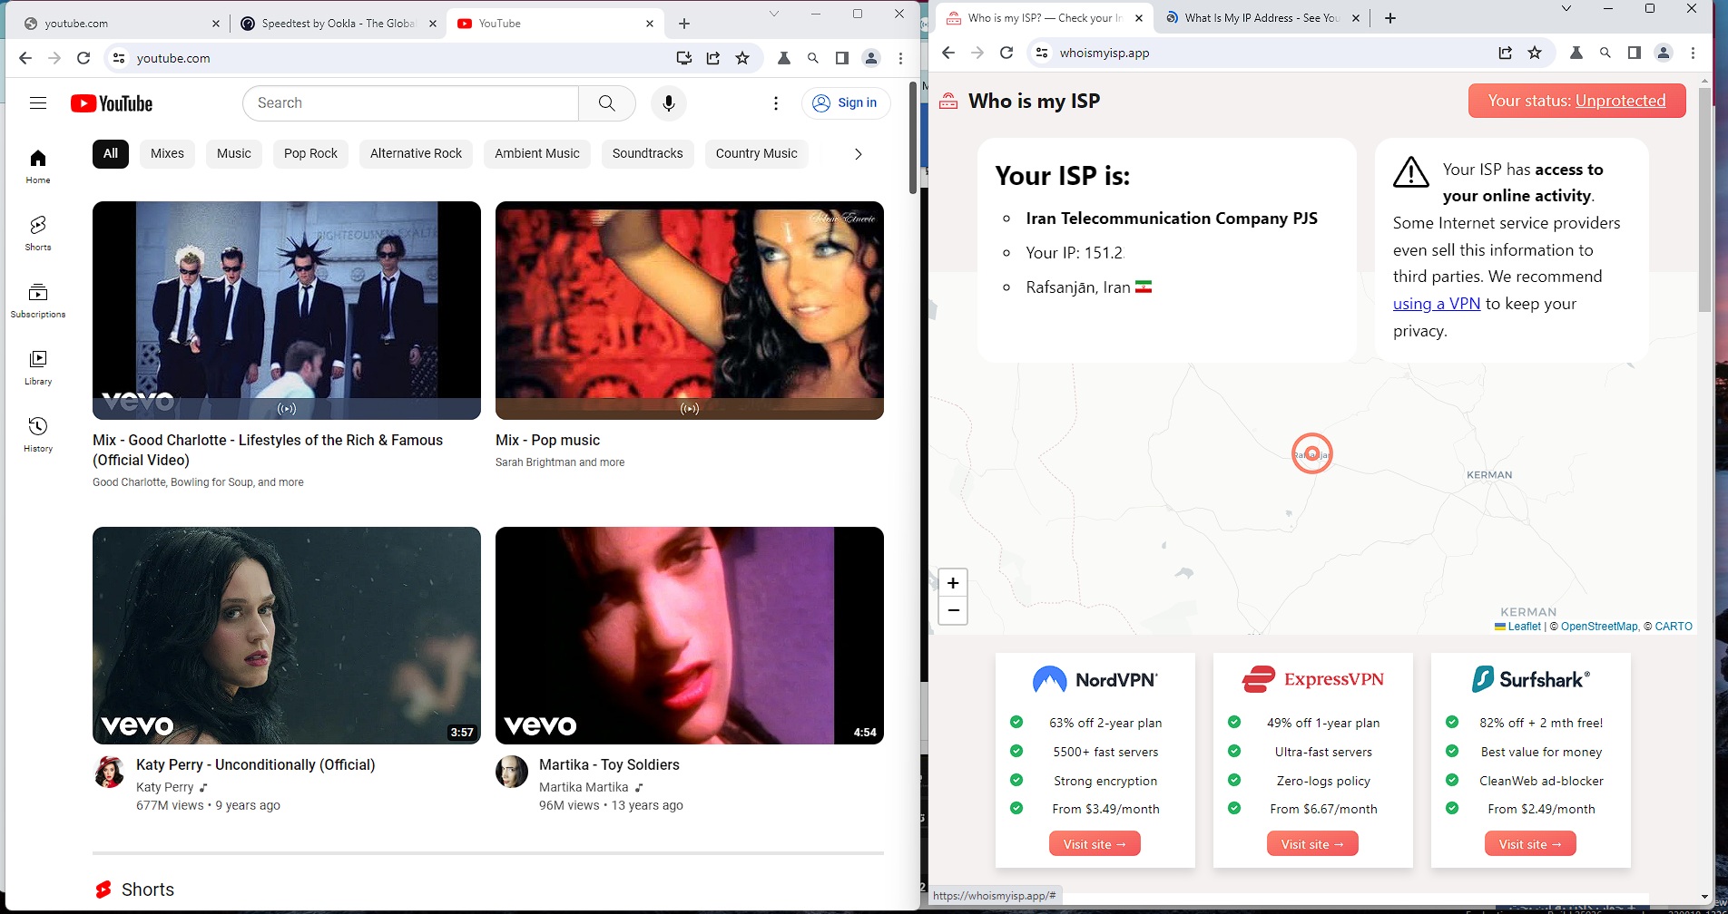Bookmark whoismyisp.app with star icon
This screenshot has width=1728, height=914.
[1535, 53]
